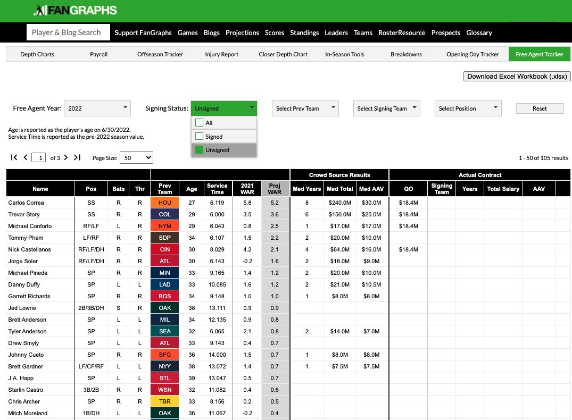Check the Signed status option
The image size is (572, 420).
tap(199, 136)
